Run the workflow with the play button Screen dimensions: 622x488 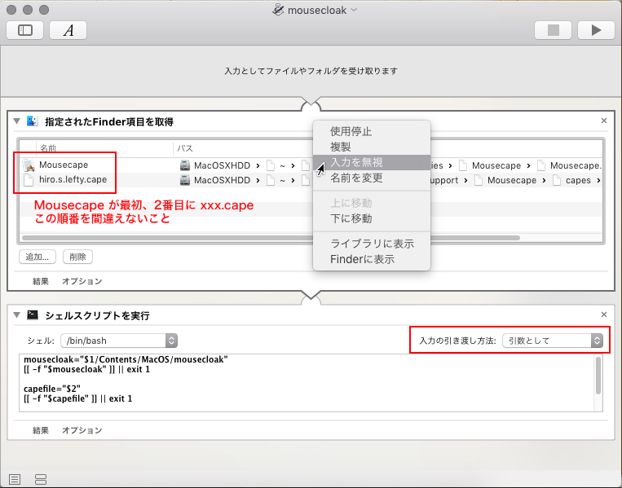pyautogui.click(x=596, y=30)
